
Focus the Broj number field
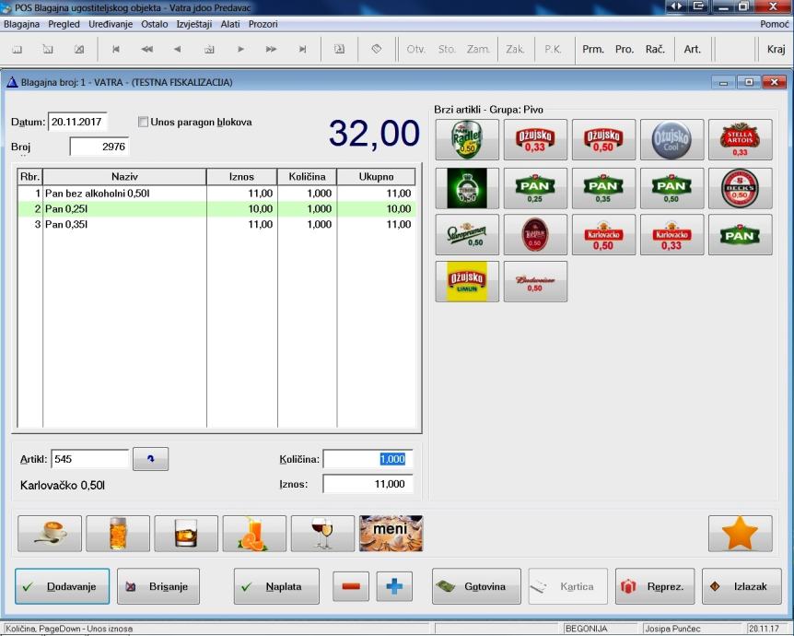click(x=99, y=147)
